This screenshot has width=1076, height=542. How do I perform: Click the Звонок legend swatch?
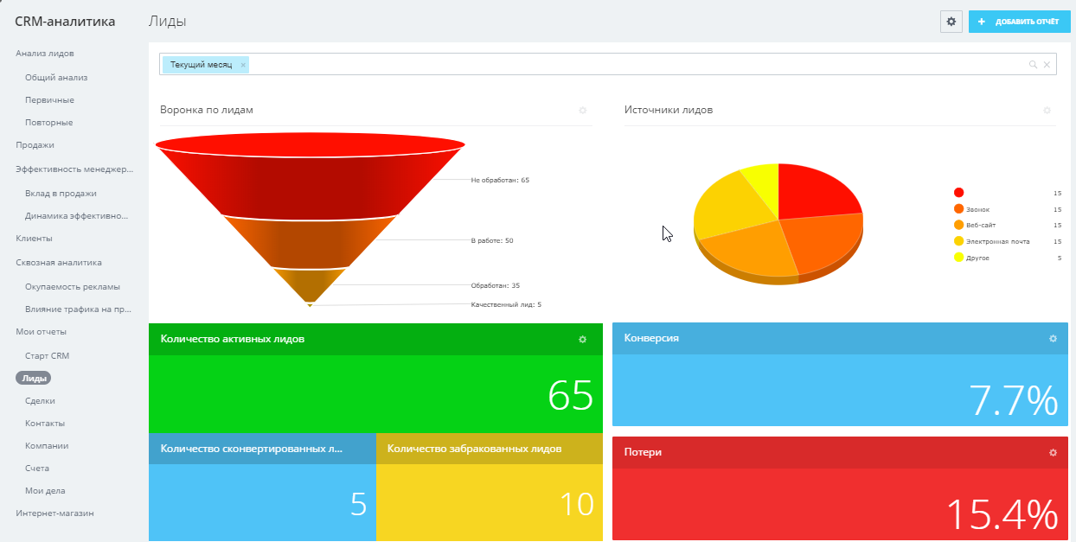pyautogui.click(x=958, y=209)
